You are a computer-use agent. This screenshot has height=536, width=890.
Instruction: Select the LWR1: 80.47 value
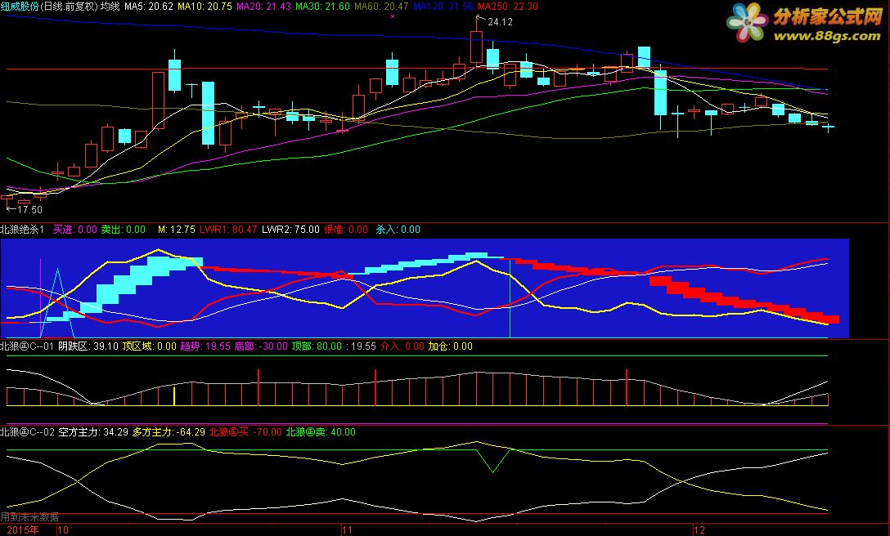click(228, 229)
